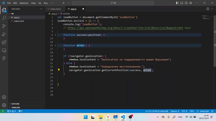The height and width of the screenshot is (121, 216).
Task: Unfold the error function at line 15
Action: 56,45
